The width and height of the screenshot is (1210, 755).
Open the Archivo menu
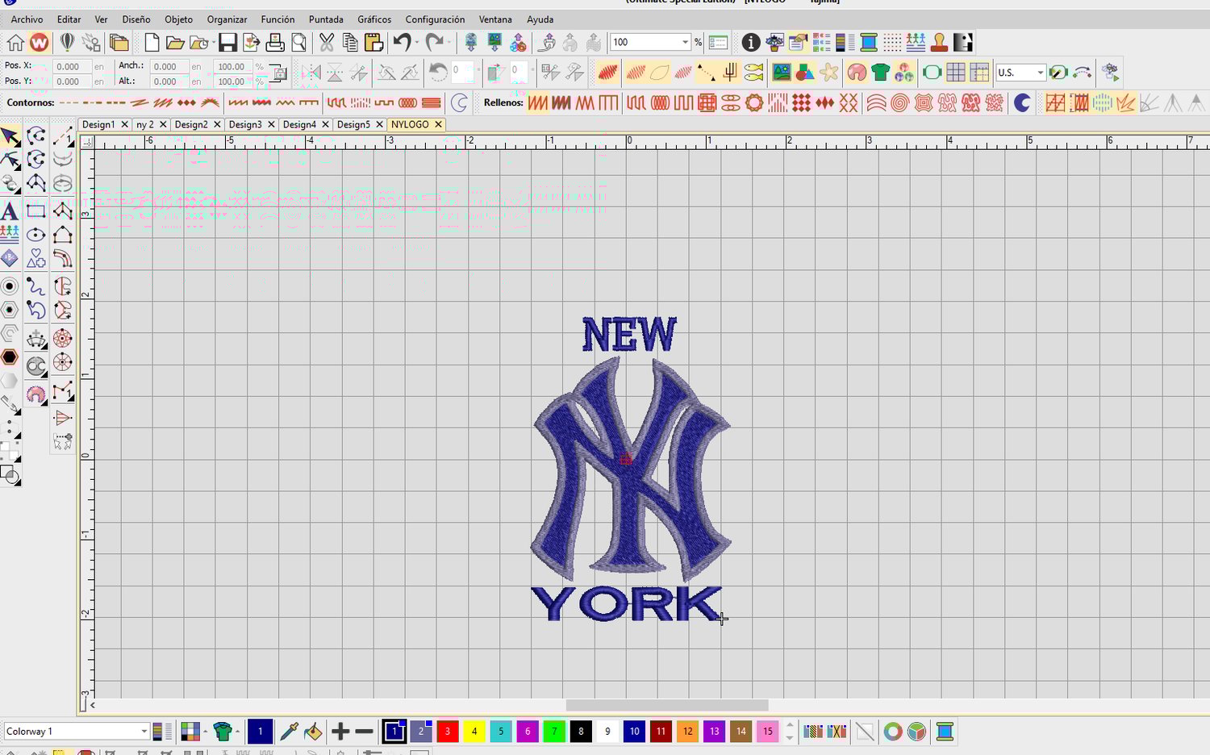(x=27, y=19)
